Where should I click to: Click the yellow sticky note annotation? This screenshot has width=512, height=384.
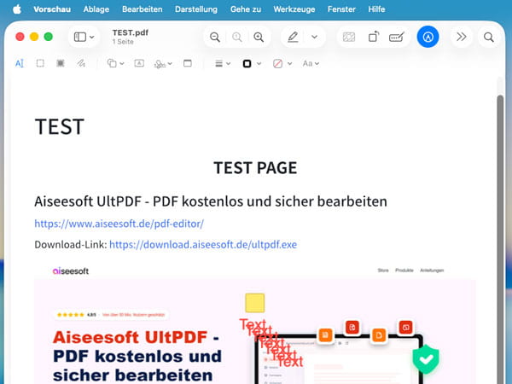[254, 303]
